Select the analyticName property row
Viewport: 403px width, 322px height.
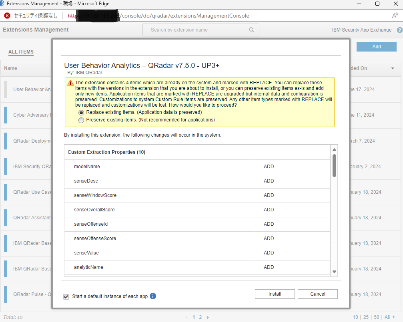pos(197,267)
